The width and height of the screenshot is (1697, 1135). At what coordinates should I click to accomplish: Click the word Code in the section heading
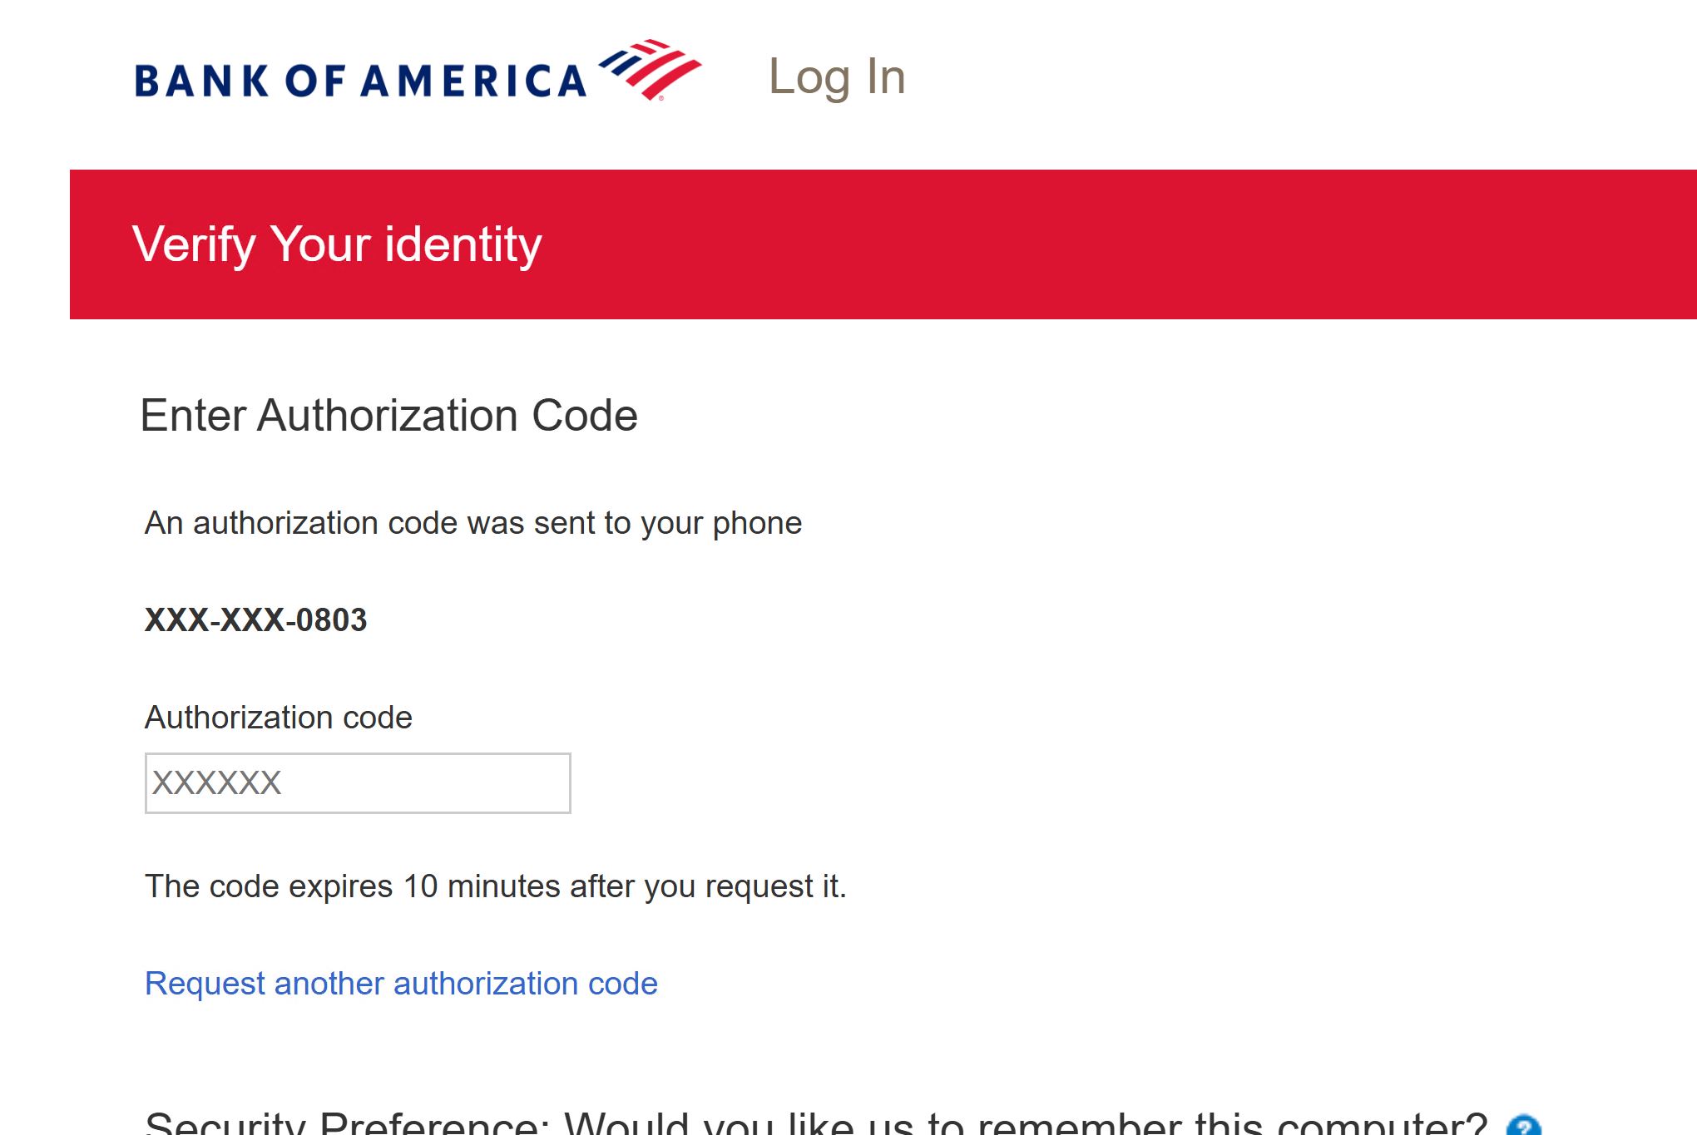click(584, 415)
